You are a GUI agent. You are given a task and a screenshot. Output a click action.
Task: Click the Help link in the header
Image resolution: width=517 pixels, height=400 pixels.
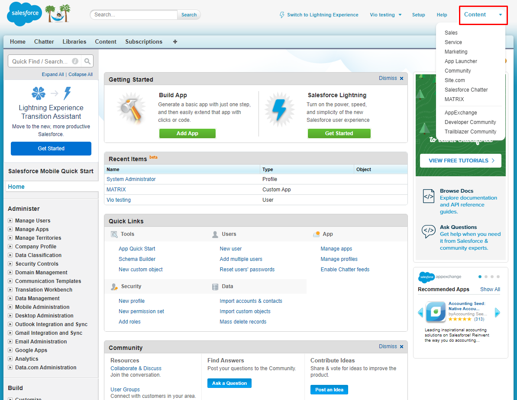tap(442, 15)
